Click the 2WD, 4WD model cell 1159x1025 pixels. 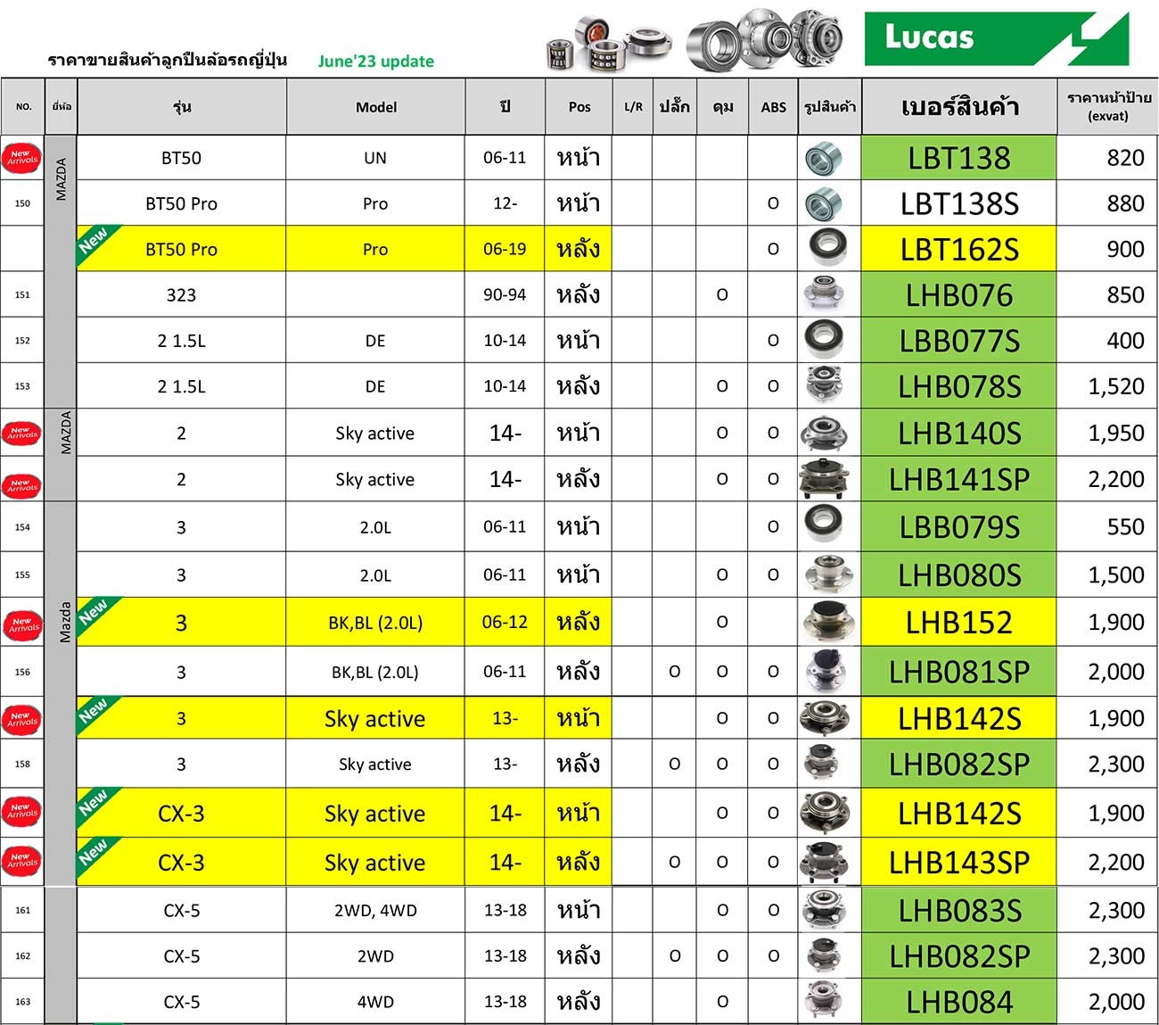[375, 911]
